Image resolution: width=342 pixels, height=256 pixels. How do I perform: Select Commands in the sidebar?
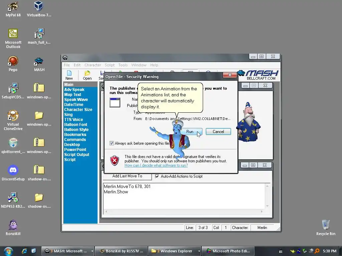click(75, 140)
